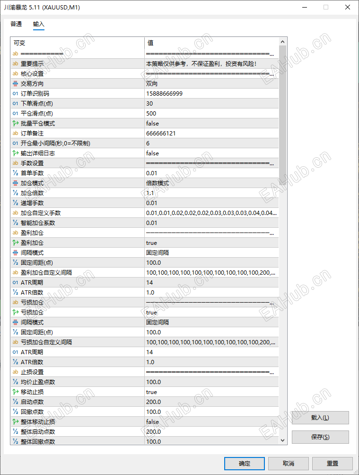
Task: Click the integer icon beside 下单滑点(点)
Action: [16, 104]
